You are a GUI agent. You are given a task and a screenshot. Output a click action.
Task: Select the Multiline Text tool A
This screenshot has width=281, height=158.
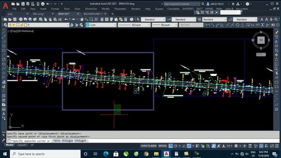click(4, 114)
